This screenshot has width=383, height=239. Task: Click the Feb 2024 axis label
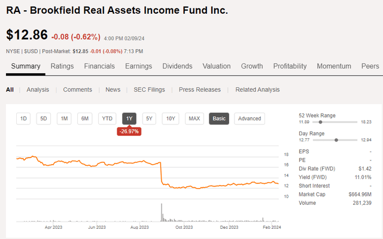272,227
